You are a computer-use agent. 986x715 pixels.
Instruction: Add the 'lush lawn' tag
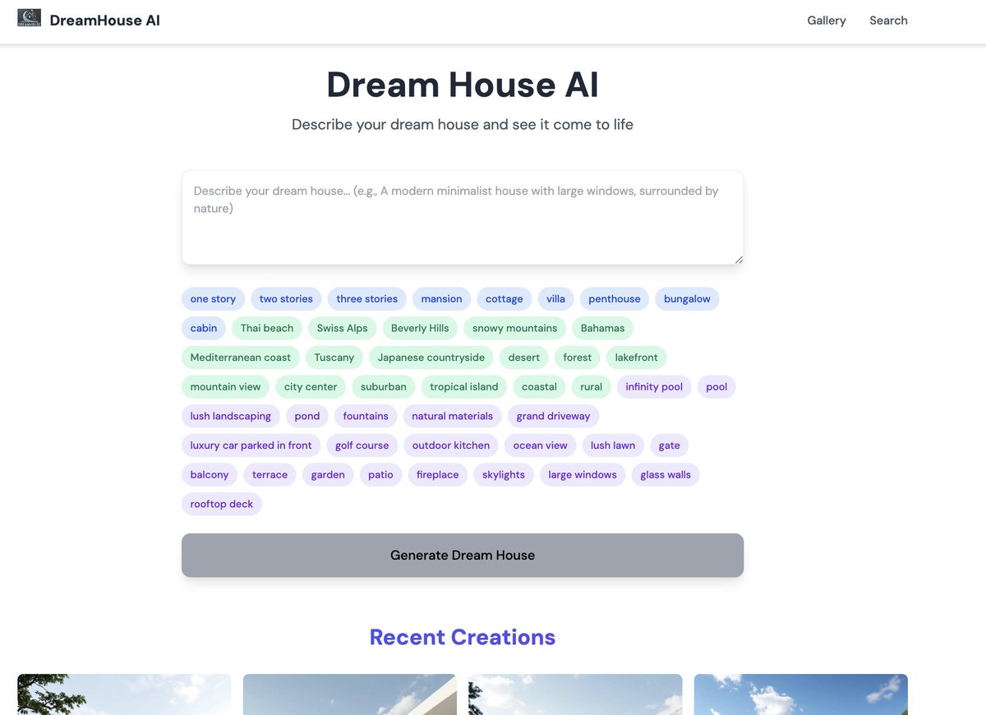tap(613, 445)
